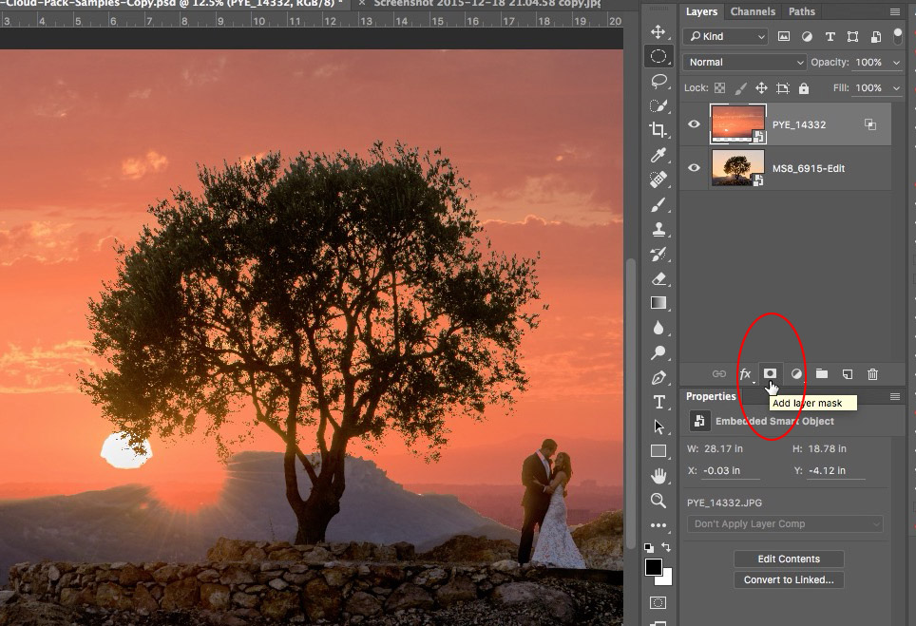This screenshot has width=916, height=626.
Task: Click the Create new layer icon
Action: (x=848, y=373)
